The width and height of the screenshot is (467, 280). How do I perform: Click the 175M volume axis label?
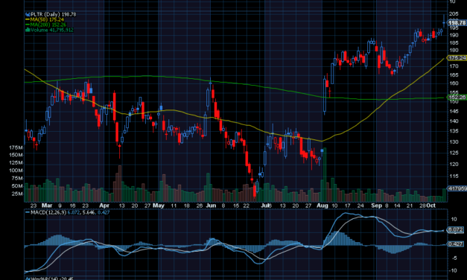(16, 147)
